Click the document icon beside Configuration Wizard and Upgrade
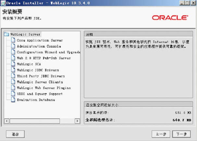Viewport: 197px width, 141px height. pos(13,52)
